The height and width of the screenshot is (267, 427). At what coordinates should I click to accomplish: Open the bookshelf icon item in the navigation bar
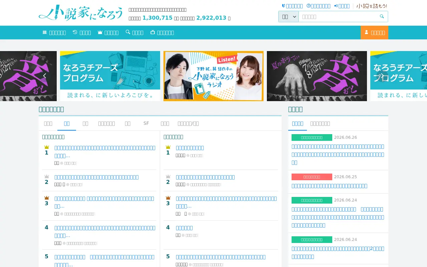(x=54, y=32)
